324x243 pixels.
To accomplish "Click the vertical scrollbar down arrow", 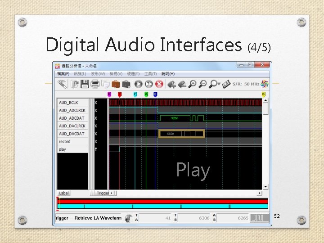I will pos(265,187).
